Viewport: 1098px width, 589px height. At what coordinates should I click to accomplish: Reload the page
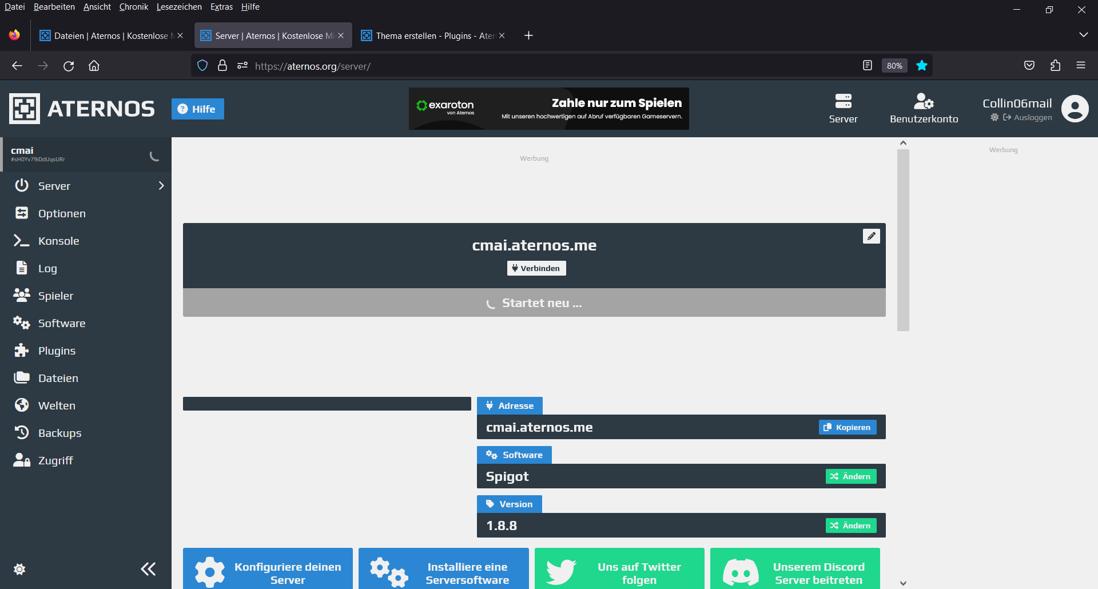[69, 66]
